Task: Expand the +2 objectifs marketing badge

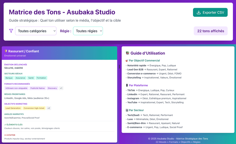Action: [x=49, y=108]
